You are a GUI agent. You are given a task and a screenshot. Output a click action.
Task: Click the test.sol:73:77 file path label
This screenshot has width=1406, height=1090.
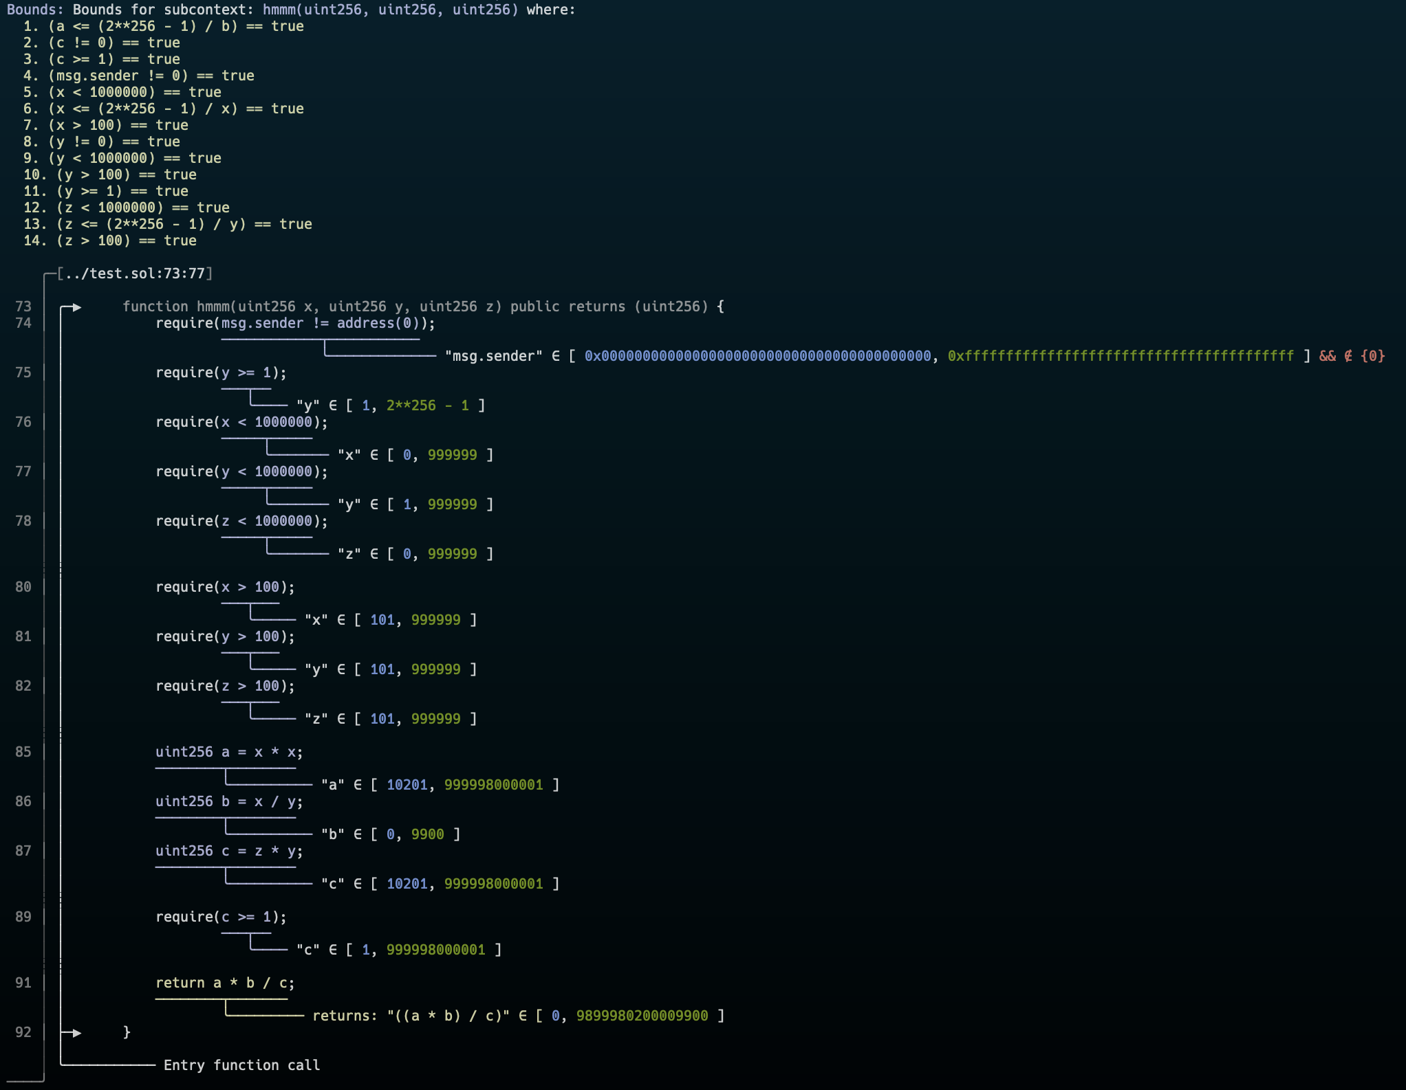[x=134, y=274]
